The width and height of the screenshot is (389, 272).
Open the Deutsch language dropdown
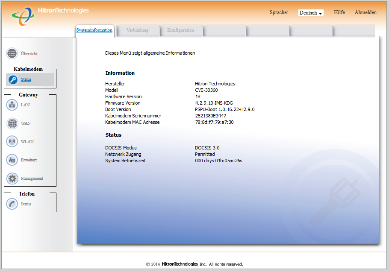point(311,13)
